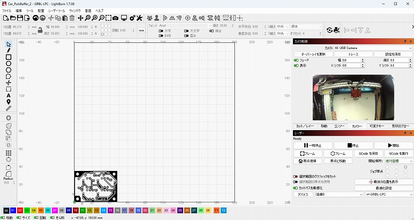Toggle the フェード (fade) switch
414x220 pixels.
[x=297, y=60]
